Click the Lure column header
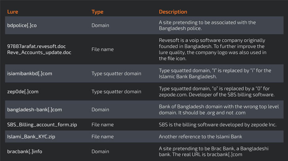The height and width of the screenshot is (161, 288). tap(13, 12)
